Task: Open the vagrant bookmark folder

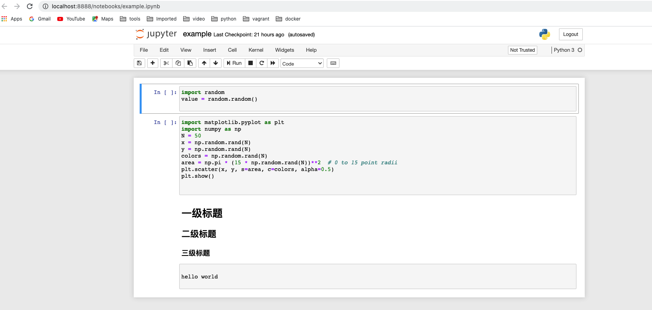Action: point(256,19)
